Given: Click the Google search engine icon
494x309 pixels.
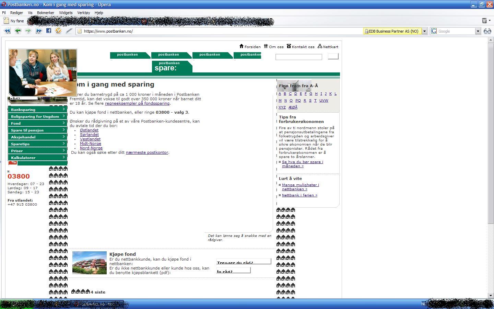Looking at the screenshot, I should [434, 31].
